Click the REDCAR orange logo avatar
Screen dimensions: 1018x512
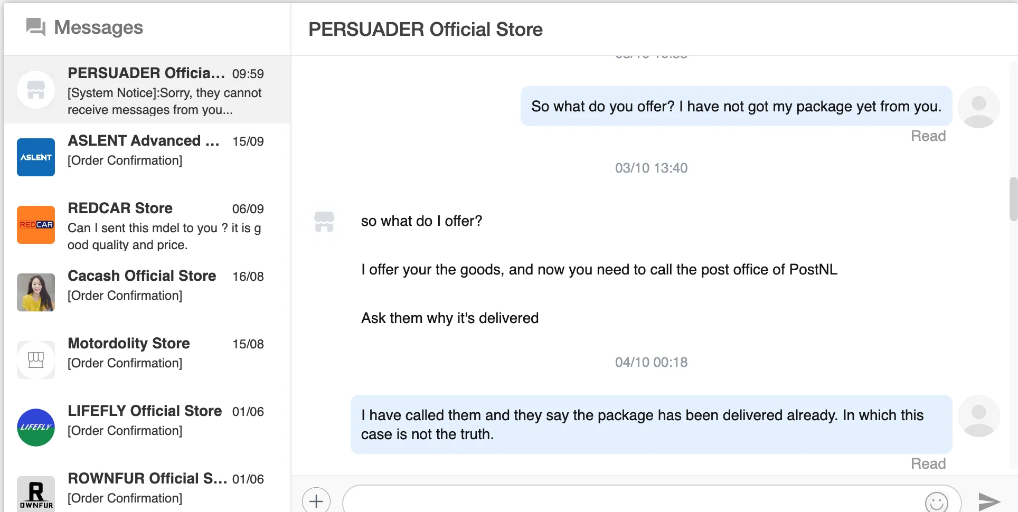pyautogui.click(x=36, y=225)
